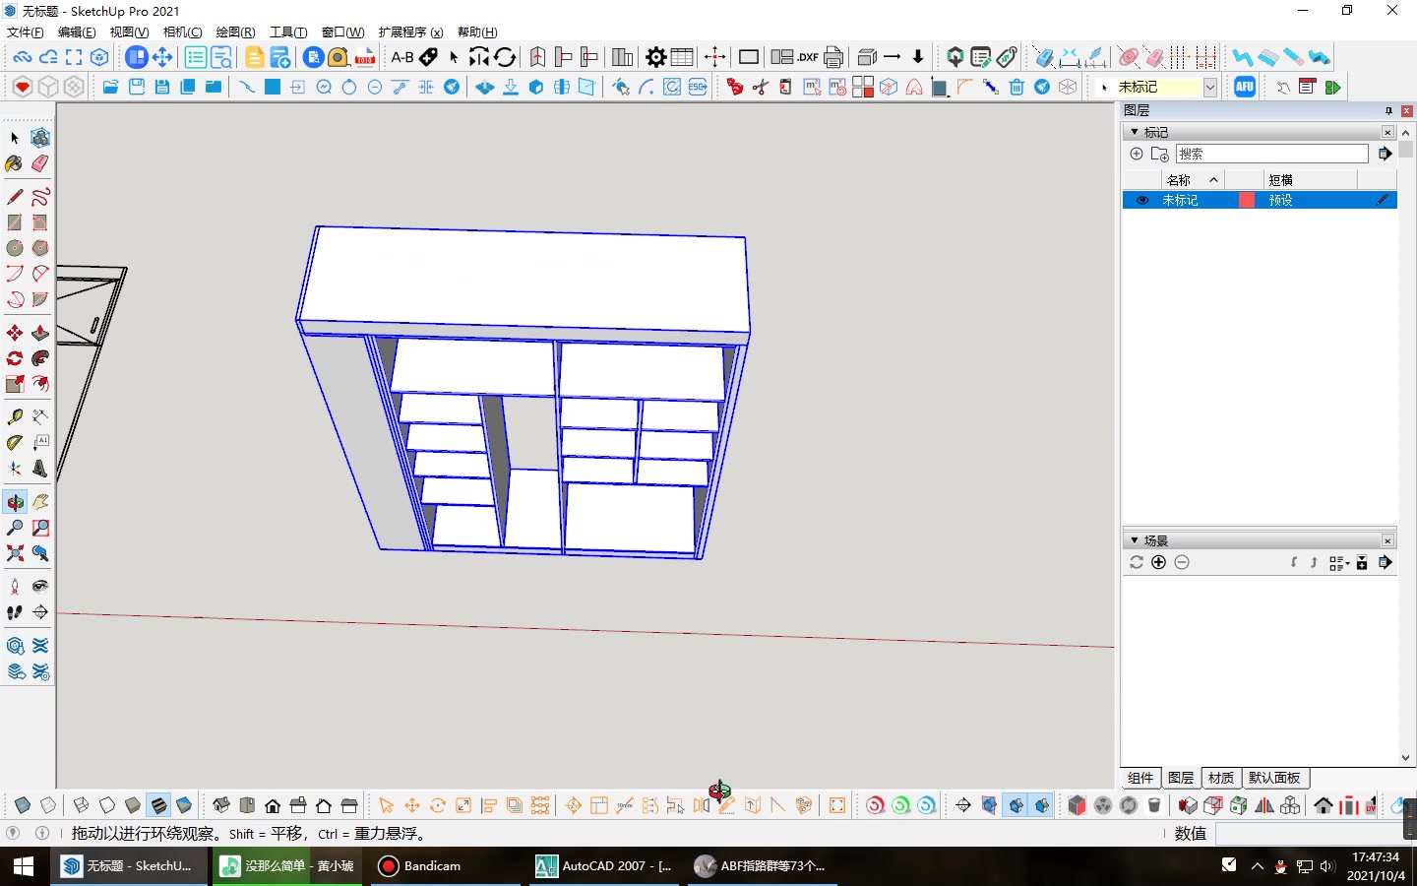Viewport: 1417px width, 886px height.
Task: Activate the Rotate tool
Action: pos(15,358)
